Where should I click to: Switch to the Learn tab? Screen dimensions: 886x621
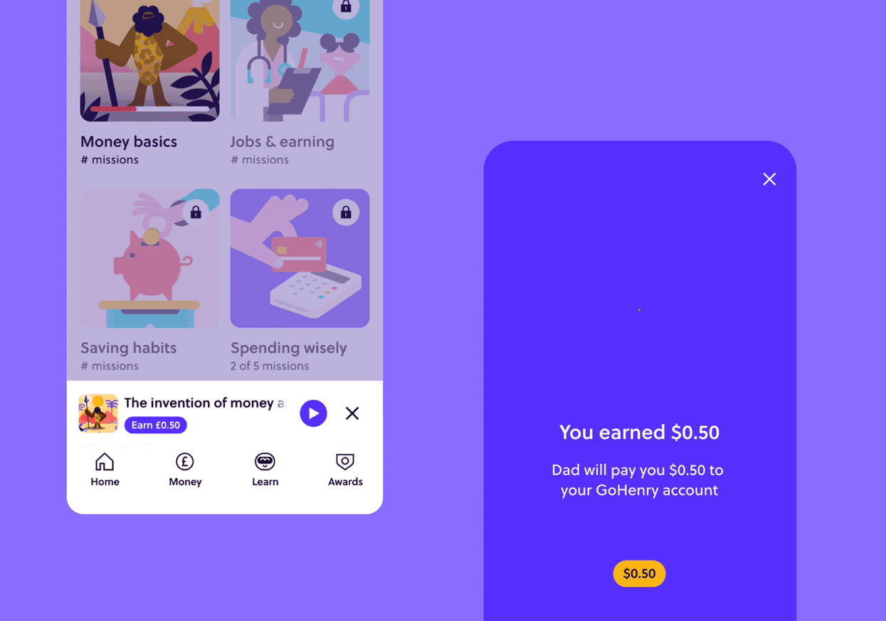point(265,470)
